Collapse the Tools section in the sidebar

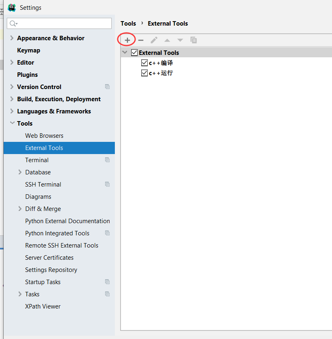pos(11,123)
